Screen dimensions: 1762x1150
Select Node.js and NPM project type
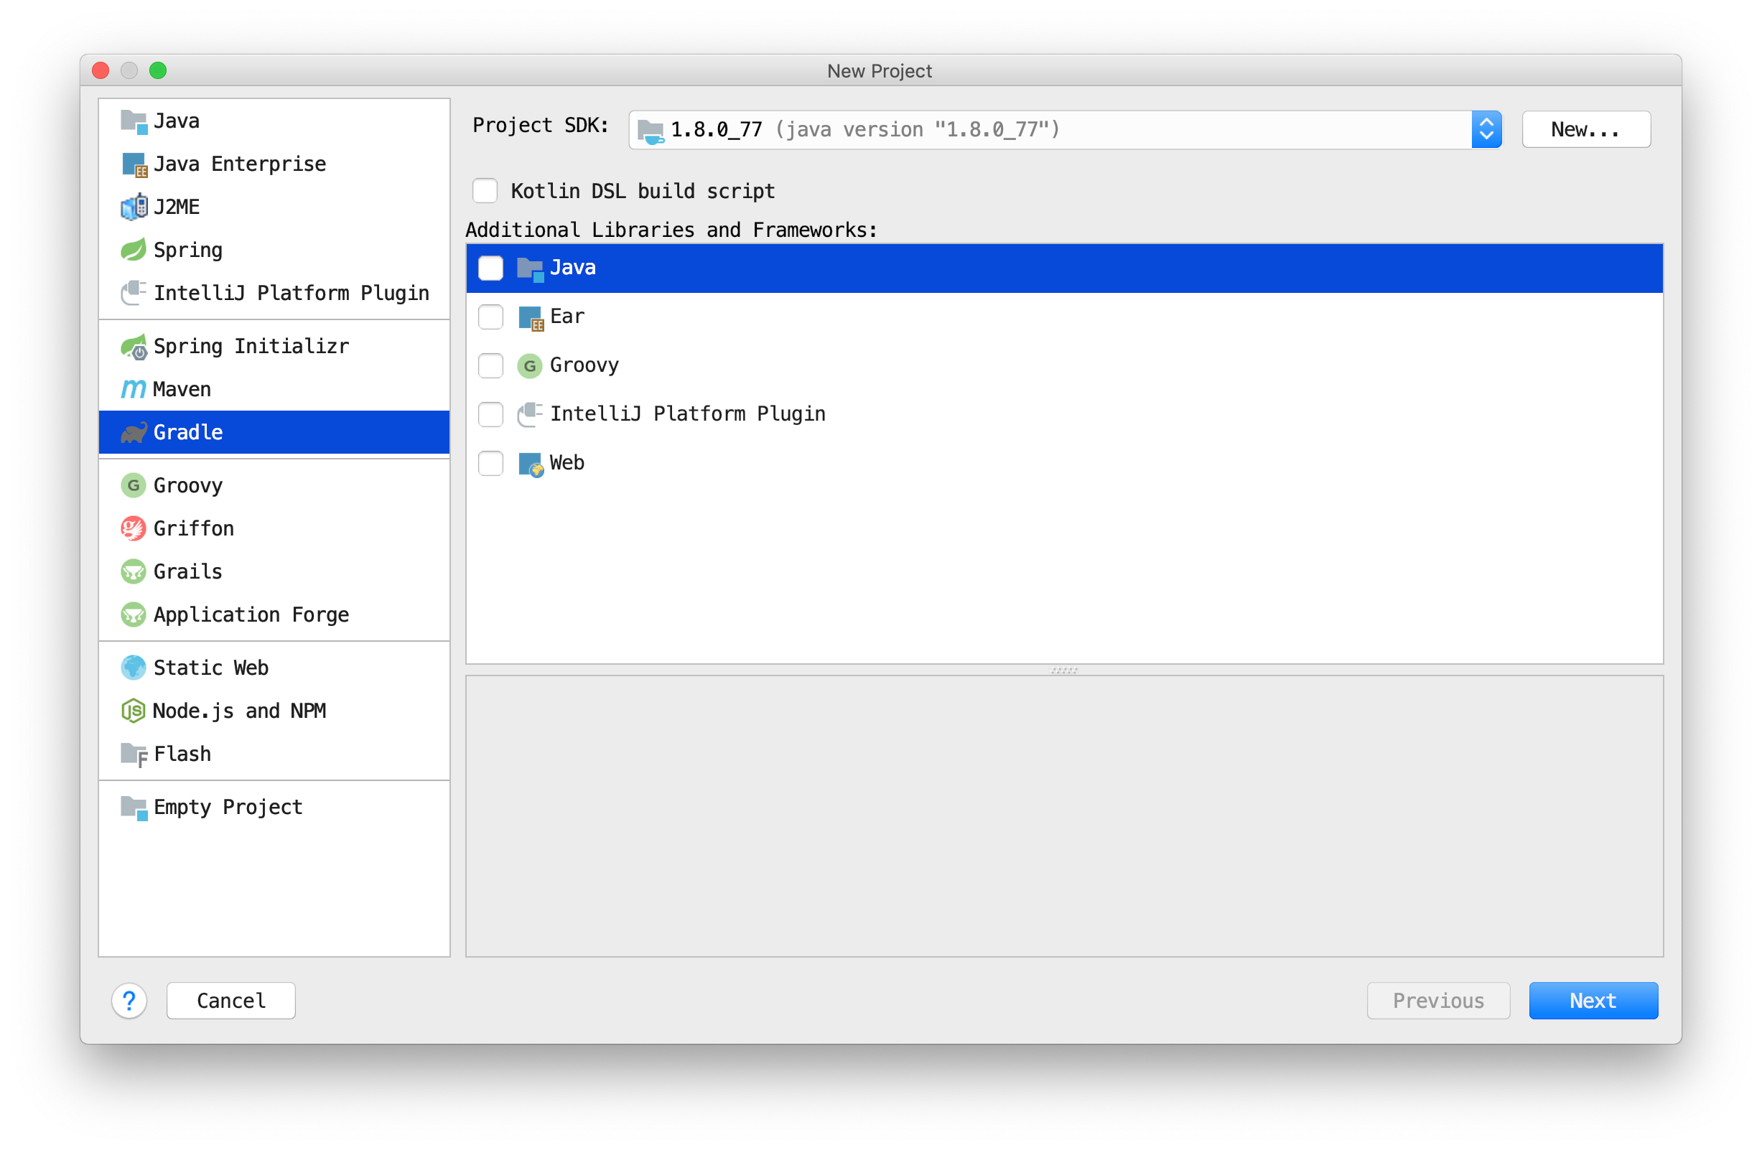click(x=274, y=711)
